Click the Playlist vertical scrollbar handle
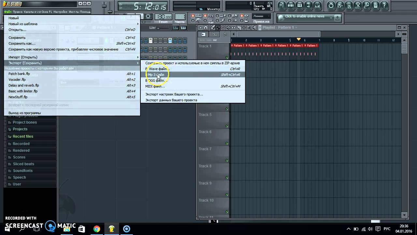Image resolution: width=417 pixels, height=235 pixels. [x=404, y=49]
